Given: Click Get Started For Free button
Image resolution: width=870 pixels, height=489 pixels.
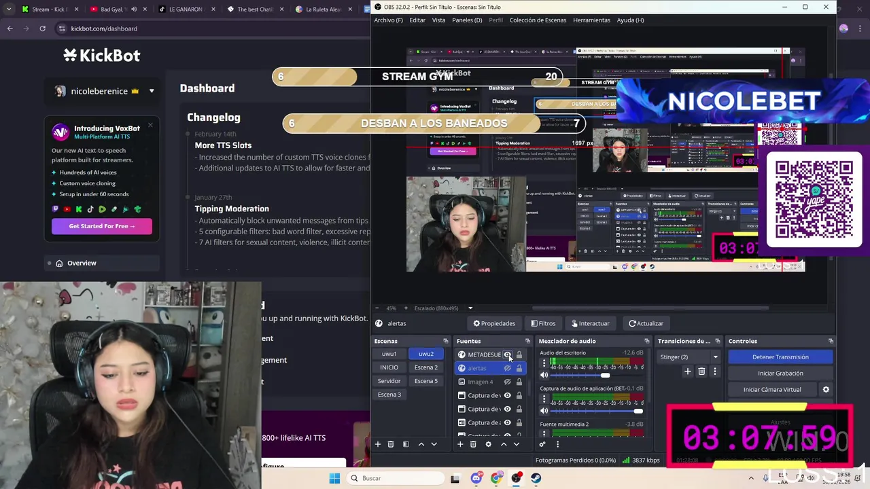Looking at the screenshot, I should pos(102,226).
